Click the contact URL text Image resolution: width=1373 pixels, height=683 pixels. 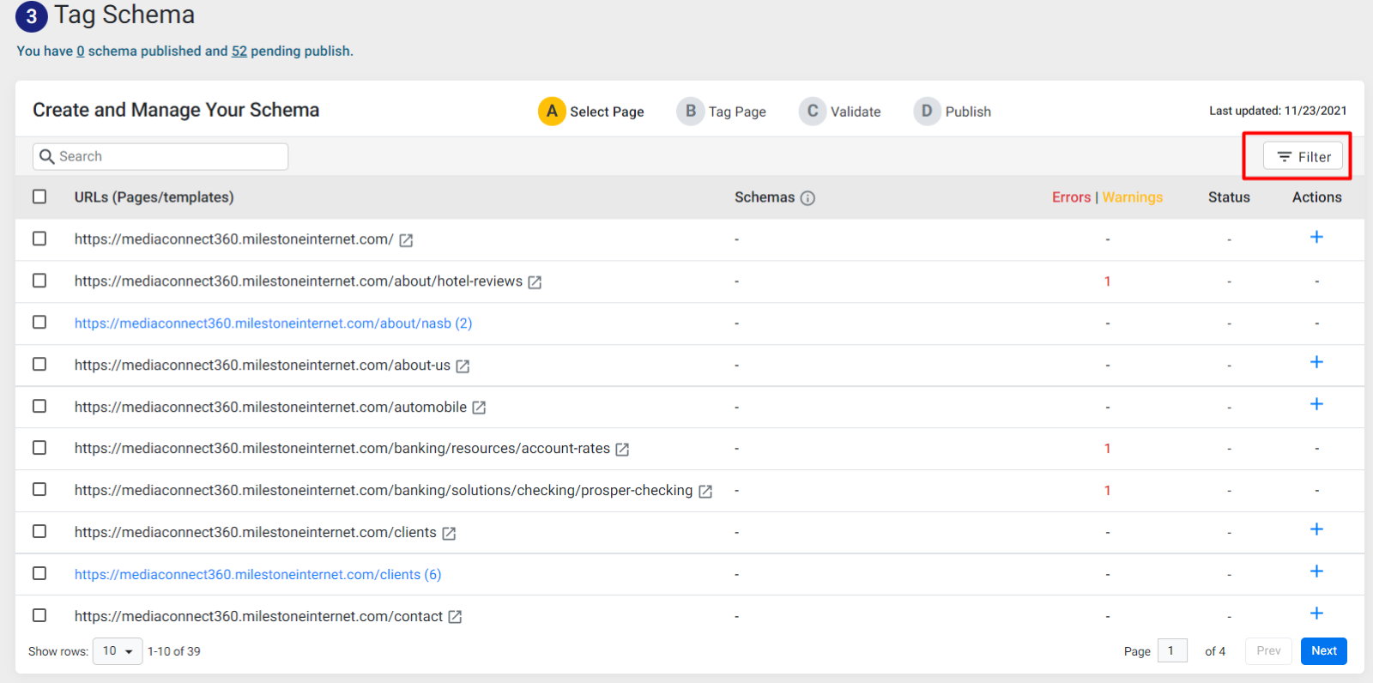click(258, 617)
